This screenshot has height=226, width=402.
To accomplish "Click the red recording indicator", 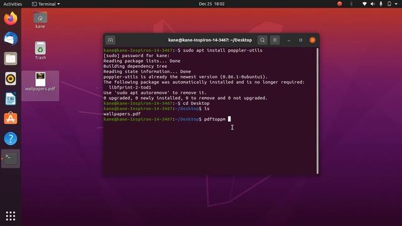I will pyautogui.click(x=339, y=4).
